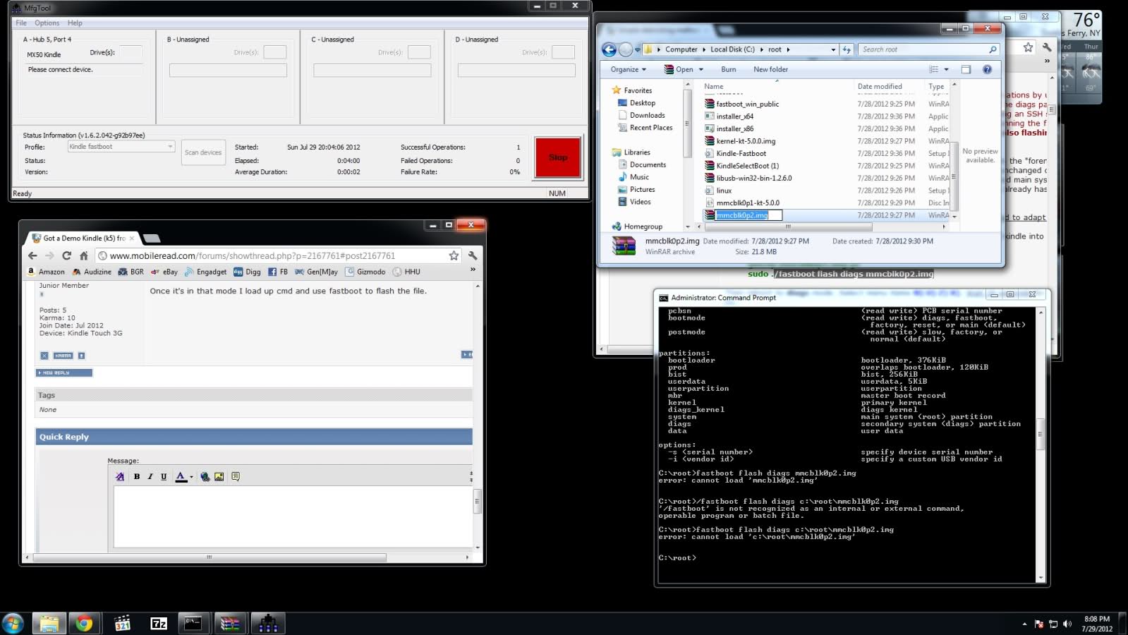Pick the font color swatch in the editor

tap(181, 476)
